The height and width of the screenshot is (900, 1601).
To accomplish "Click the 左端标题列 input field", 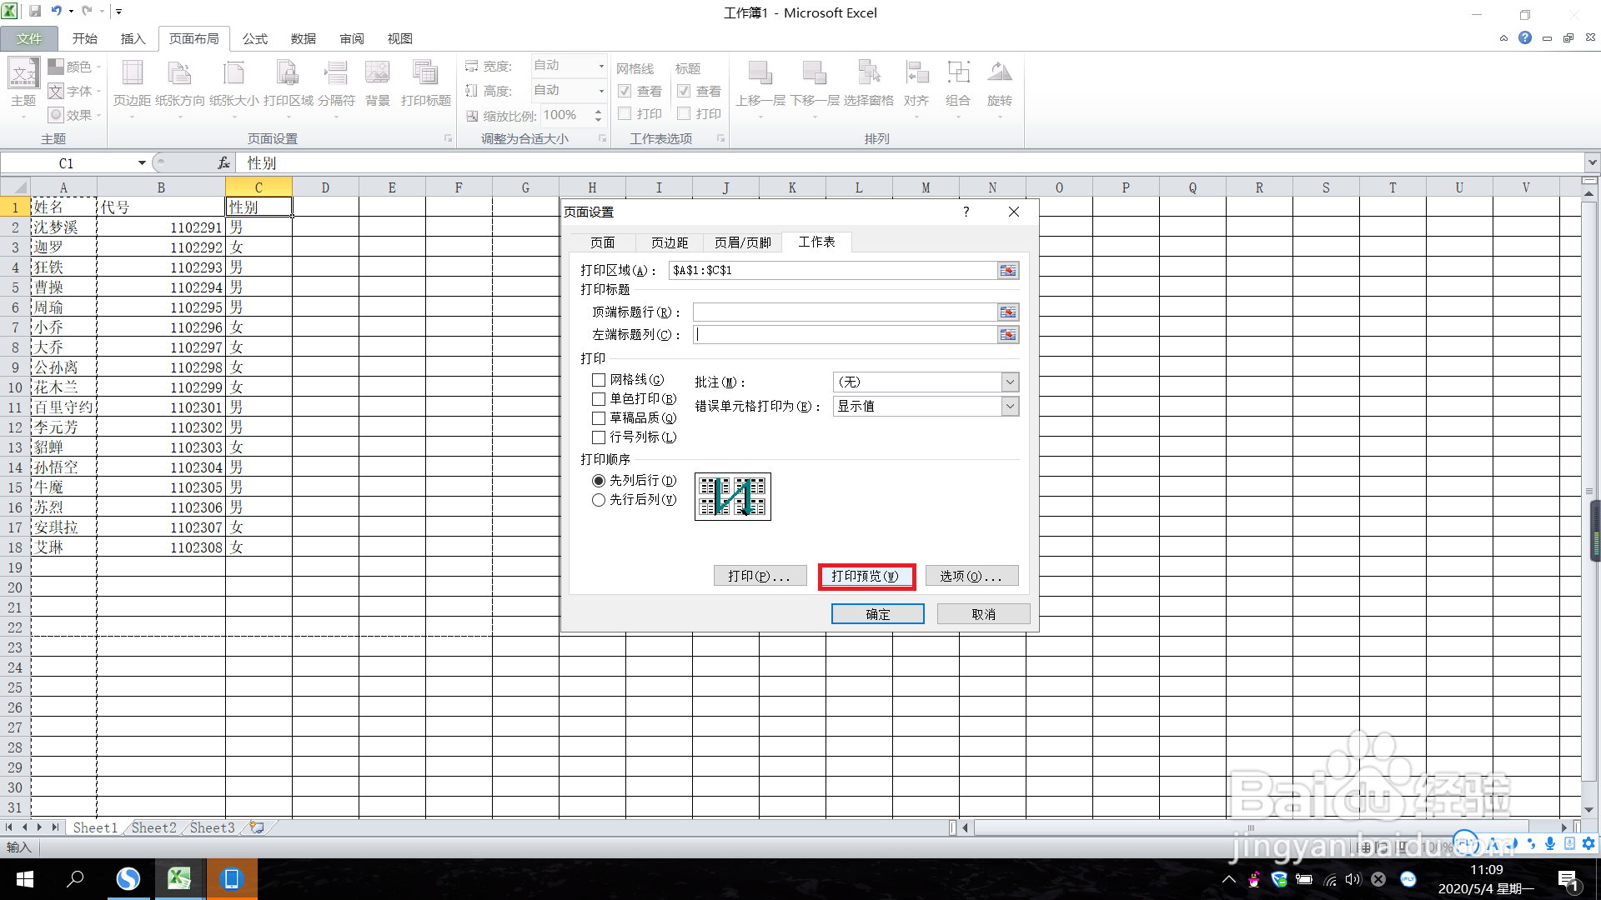I will click(844, 335).
